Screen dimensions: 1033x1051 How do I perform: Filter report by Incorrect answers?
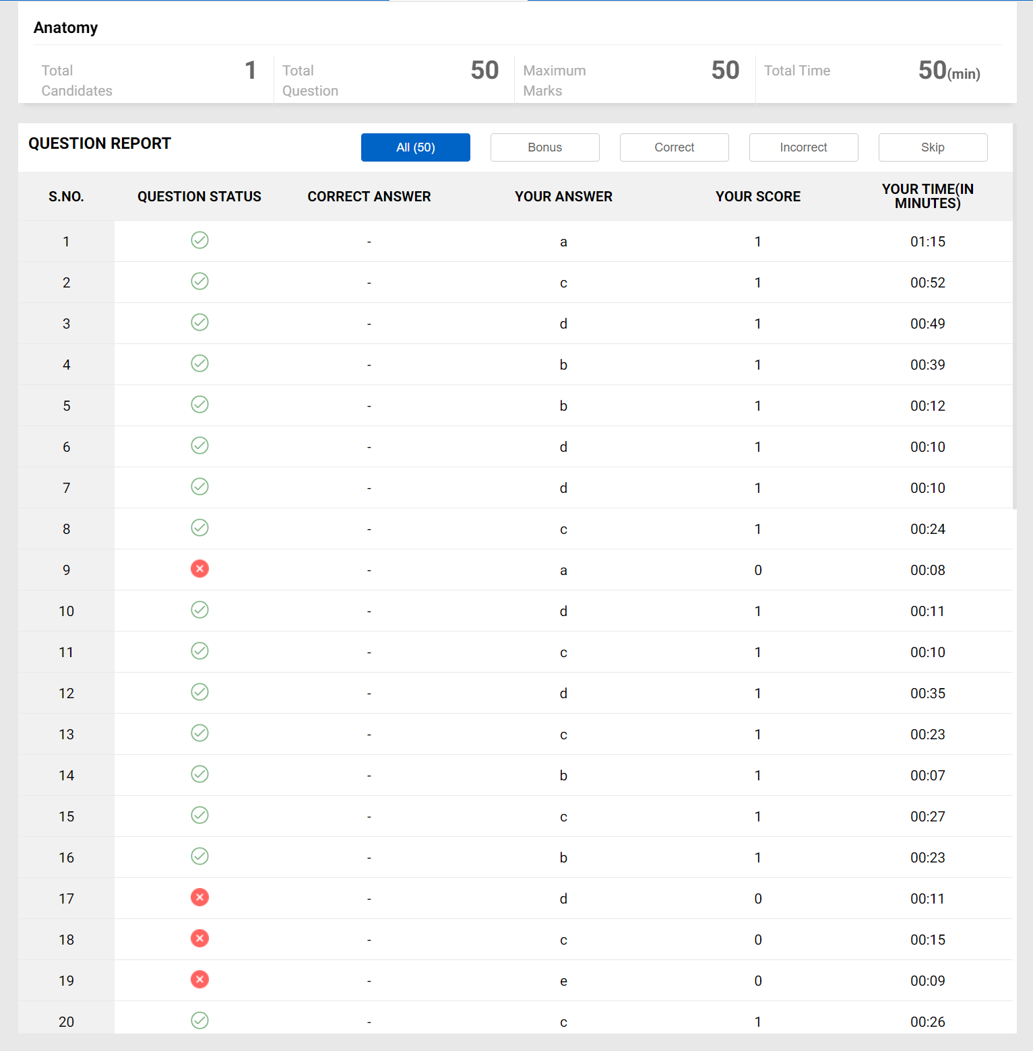pos(803,147)
